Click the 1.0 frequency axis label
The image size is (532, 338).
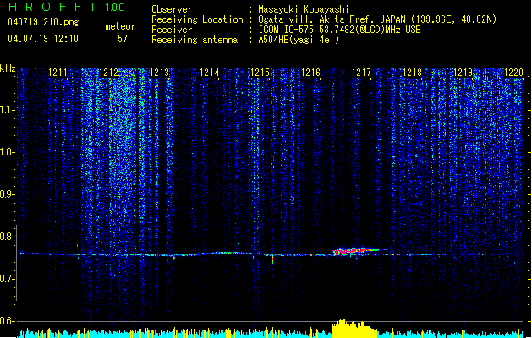[8, 152]
